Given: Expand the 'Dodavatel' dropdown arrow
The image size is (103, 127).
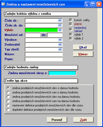Looking at the screenshot, I should click(x=60, y=45).
